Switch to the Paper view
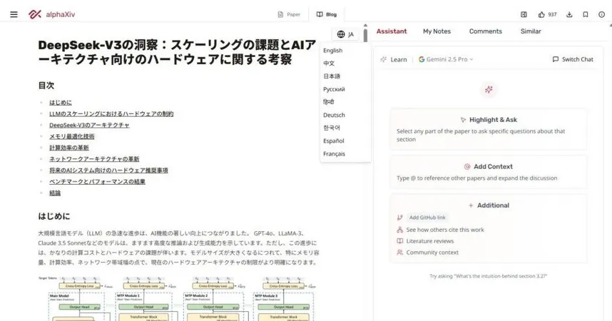Screen dimensions: 612x321 [x=289, y=14]
